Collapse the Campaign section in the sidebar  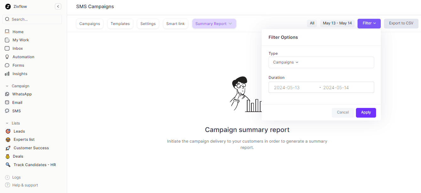pyautogui.click(x=7, y=86)
